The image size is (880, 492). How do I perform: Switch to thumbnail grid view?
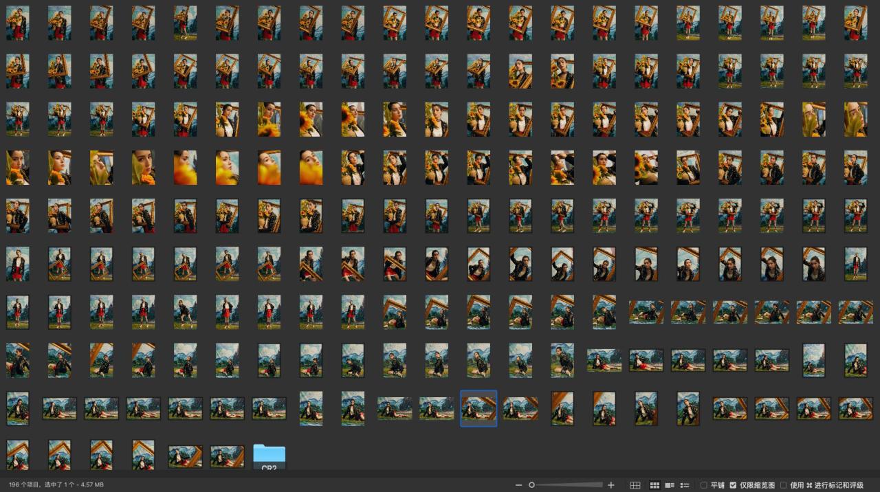[x=654, y=485]
